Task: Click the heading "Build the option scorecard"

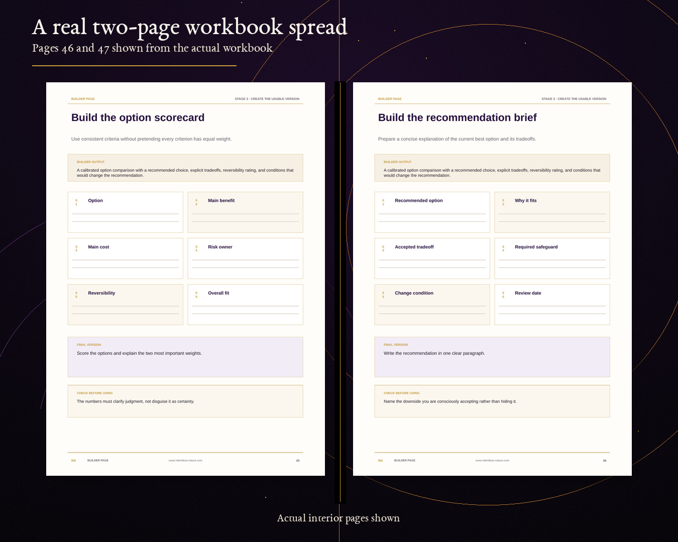Action: [x=138, y=117]
